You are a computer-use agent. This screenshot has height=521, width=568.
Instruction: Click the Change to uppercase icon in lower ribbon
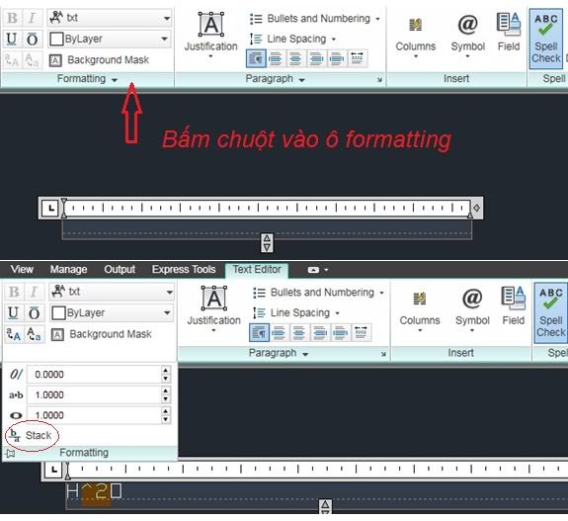(x=14, y=334)
